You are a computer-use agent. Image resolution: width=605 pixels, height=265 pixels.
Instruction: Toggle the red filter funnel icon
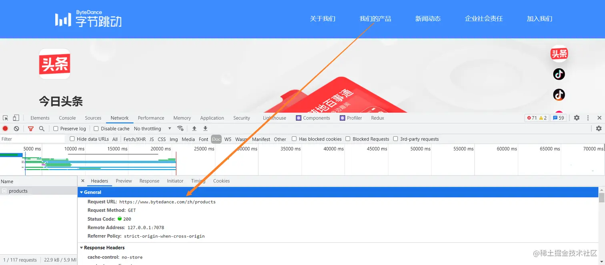[x=31, y=129]
